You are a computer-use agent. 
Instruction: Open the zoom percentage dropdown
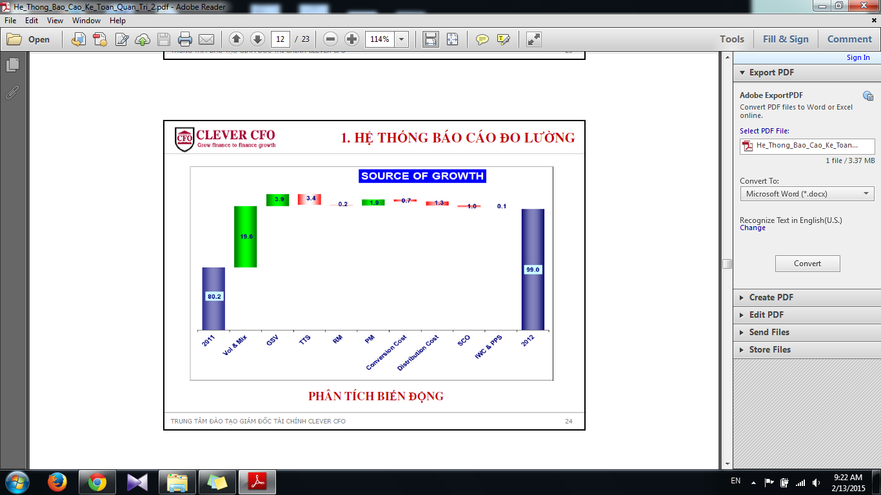(x=402, y=39)
